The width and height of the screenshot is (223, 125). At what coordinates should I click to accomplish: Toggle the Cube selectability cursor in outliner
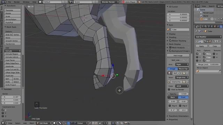point(218,19)
